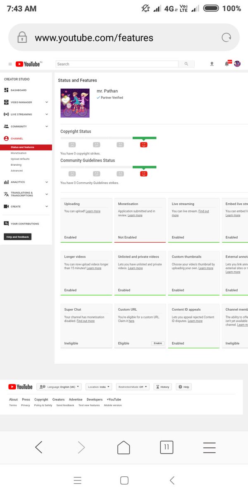
Task: Open the YouTube hamburger guide menu
Action: [10, 64]
